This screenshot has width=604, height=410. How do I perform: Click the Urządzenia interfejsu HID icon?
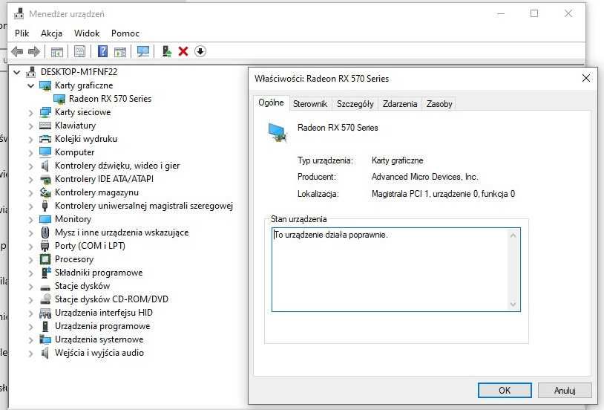click(45, 313)
